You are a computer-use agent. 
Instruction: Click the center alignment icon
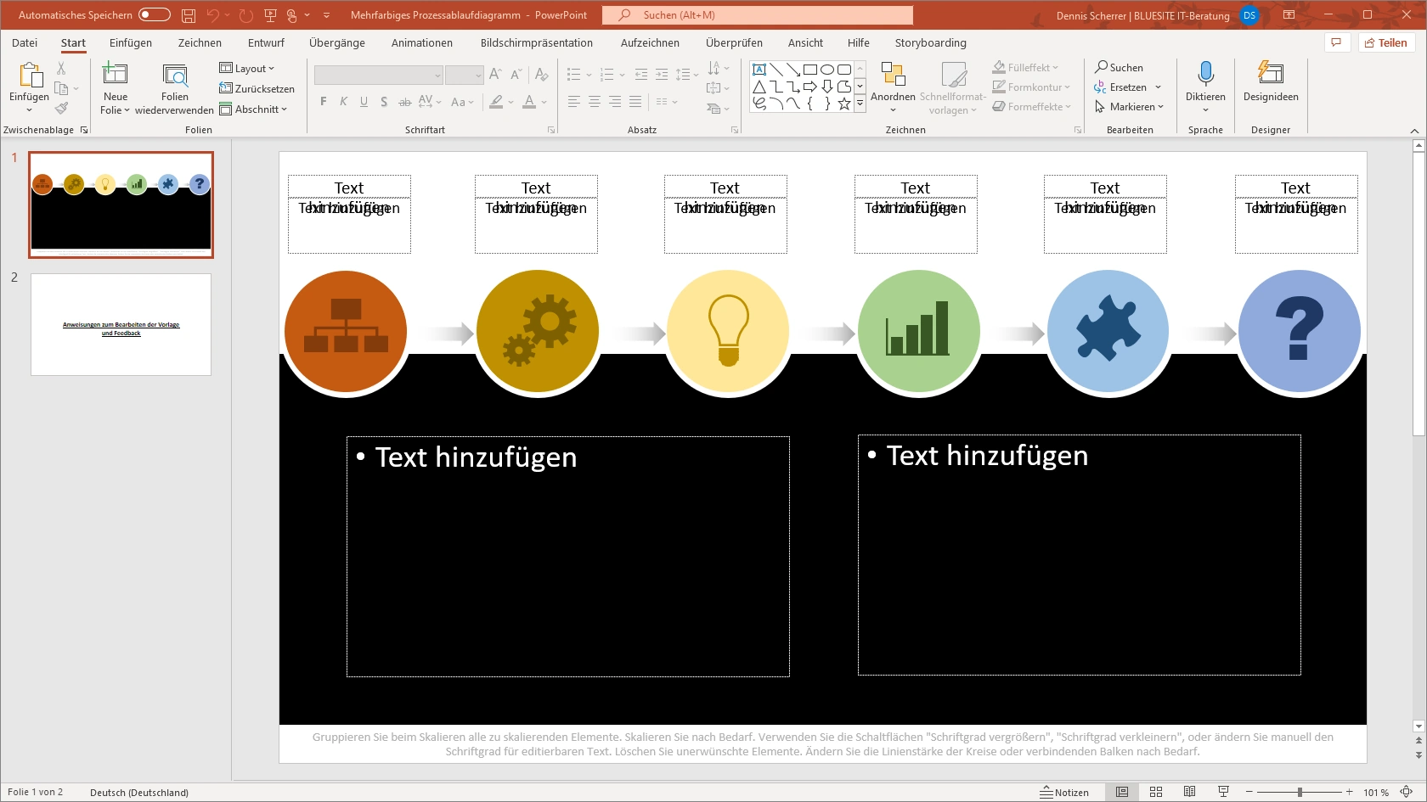(x=595, y=102)
